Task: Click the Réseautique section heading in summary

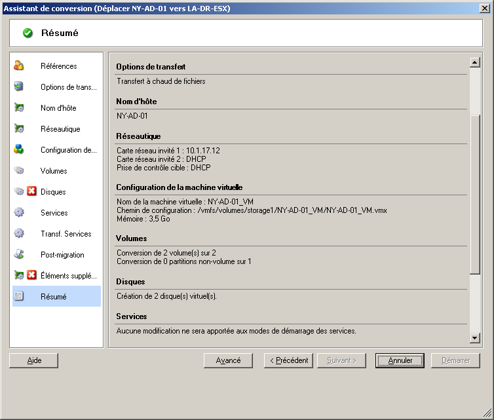Action: tap(138, 136)
